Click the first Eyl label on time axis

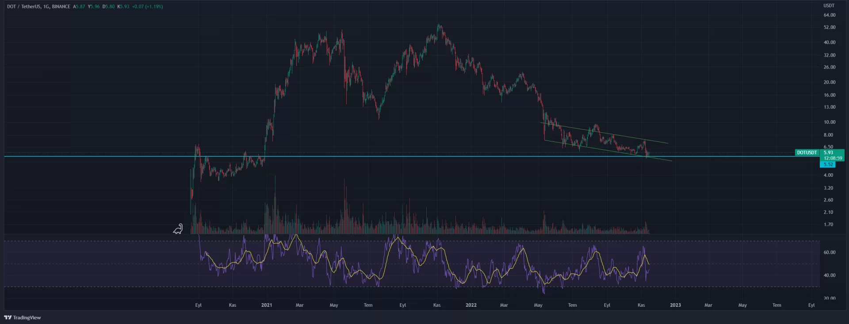(x=198, y=305)
